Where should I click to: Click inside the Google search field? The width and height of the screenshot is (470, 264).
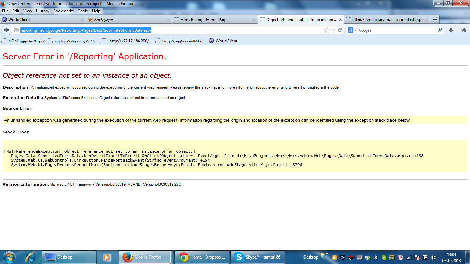(396, 30)
